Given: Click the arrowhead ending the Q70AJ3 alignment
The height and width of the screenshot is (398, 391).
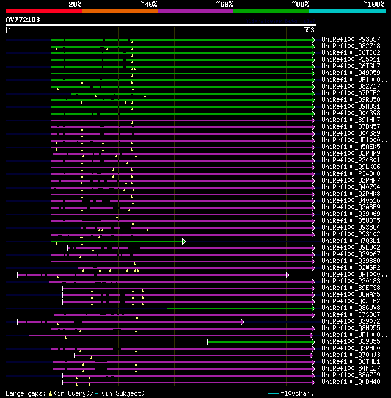Looking at the screenshot, I should point(312,356).
